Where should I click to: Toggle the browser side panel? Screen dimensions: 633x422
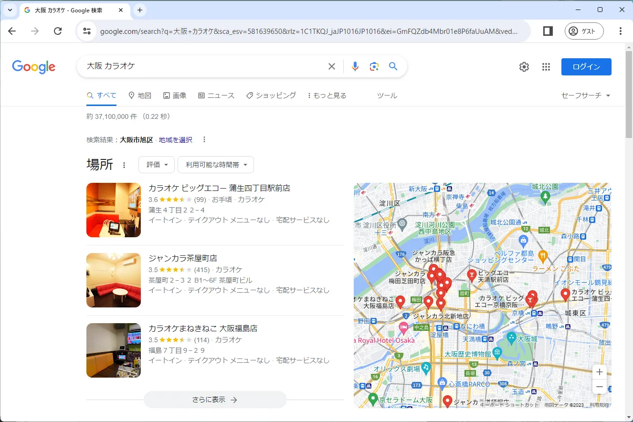[548, 31]
